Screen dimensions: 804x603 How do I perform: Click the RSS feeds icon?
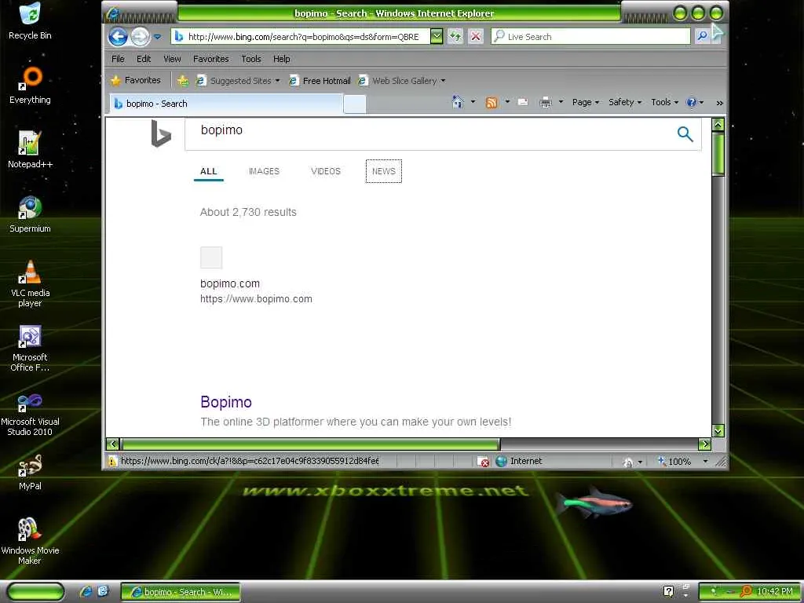(x=492, y=103)
